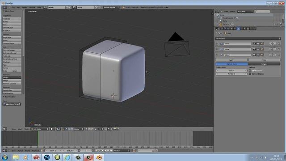
Task: Click the auto keyframe record button
Action: (x=134, y=151)
